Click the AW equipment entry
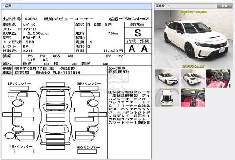 click(70, 56)
